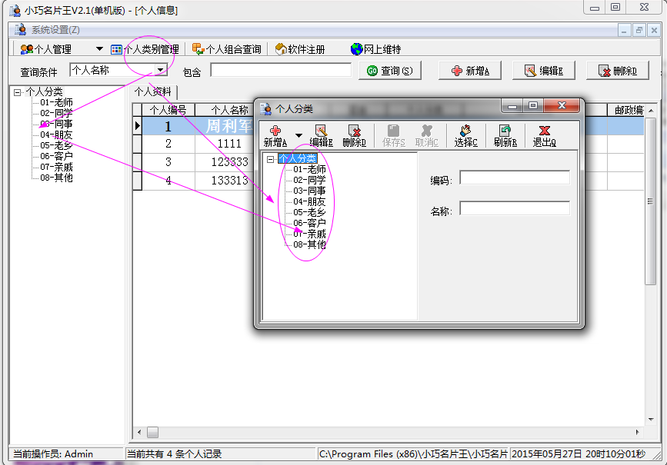The image size is (667, 465).
Task: Click 删除D icon in 个人分类 dialog
Action: [x=355, y=136]
